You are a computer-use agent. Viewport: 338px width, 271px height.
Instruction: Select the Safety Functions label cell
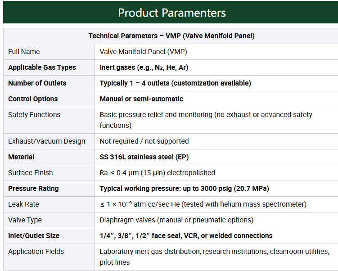pos(34,115)
